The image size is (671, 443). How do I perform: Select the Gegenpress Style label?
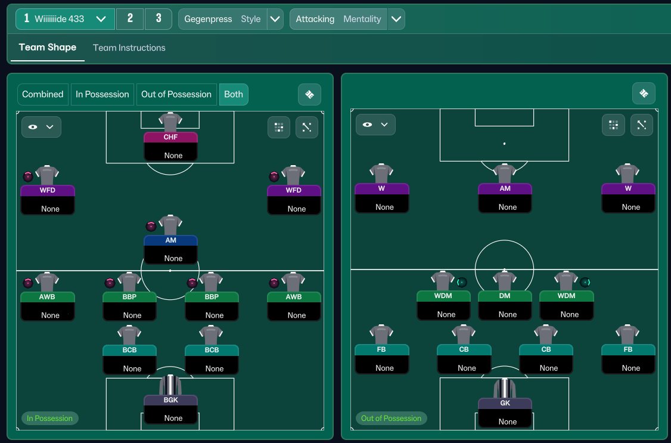coord(222,19)
